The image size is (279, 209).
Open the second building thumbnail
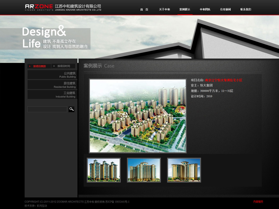144,170
